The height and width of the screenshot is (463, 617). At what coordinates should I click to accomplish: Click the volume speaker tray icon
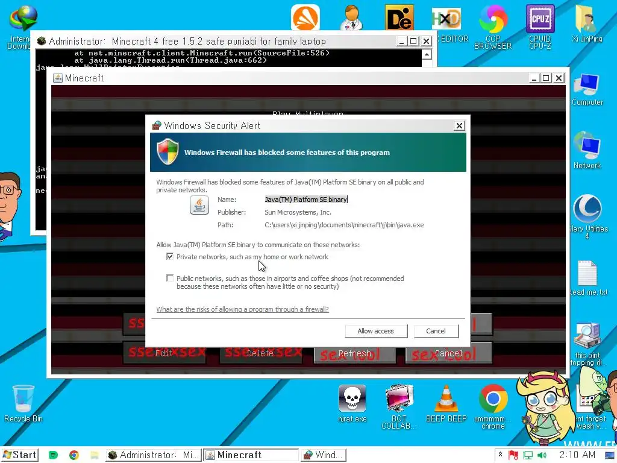(542, 455)
